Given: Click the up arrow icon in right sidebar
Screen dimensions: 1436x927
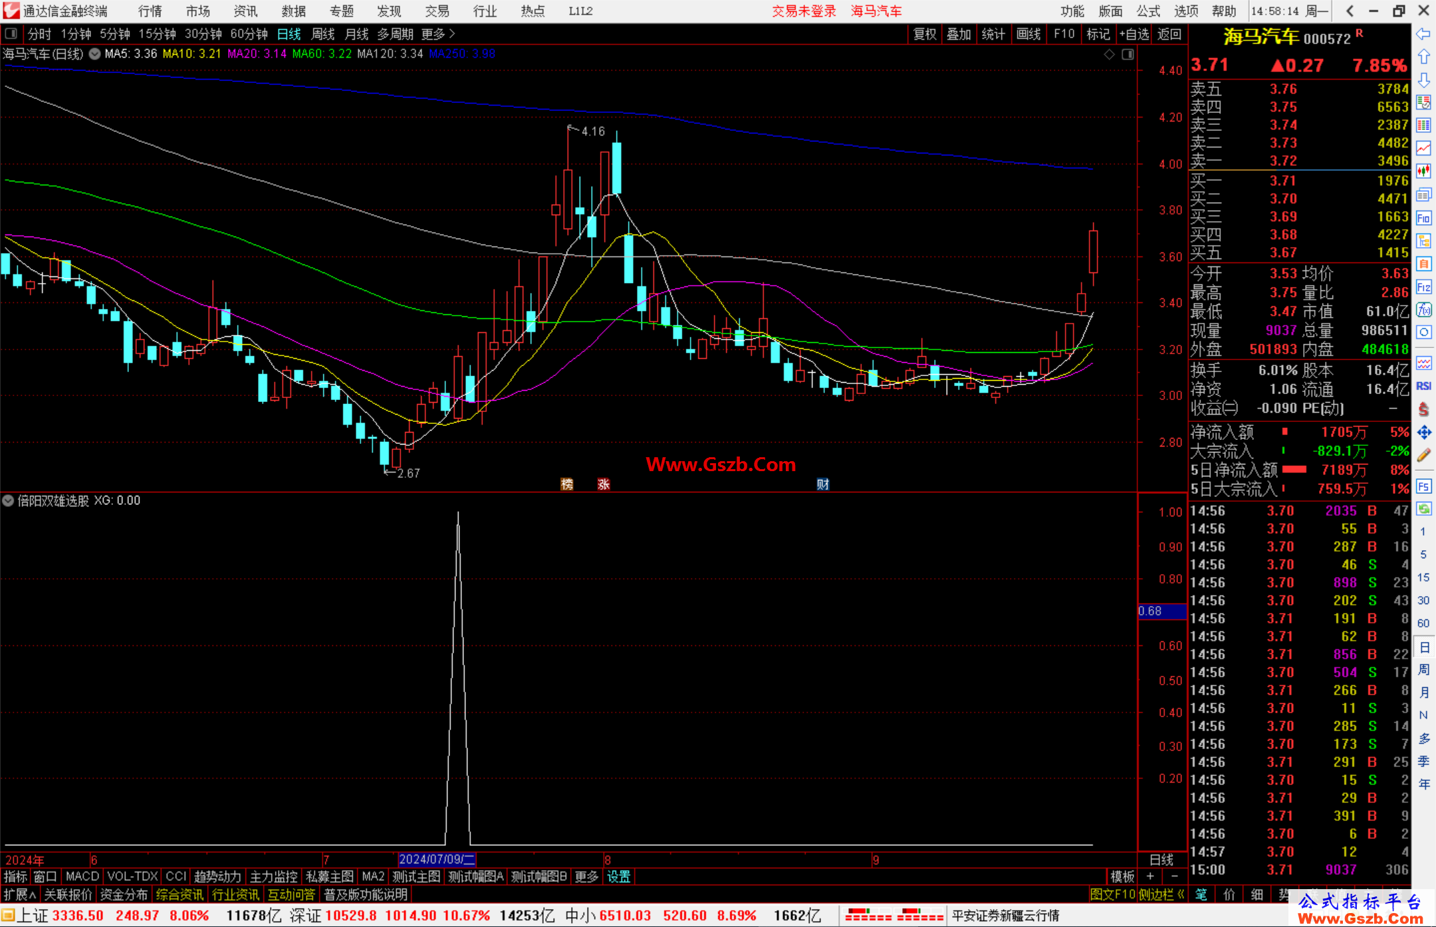Looking at the screenshot, I should (x=1423, y=57).
